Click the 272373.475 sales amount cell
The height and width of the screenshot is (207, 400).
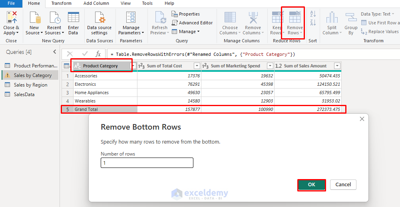(x=308, y=110)
